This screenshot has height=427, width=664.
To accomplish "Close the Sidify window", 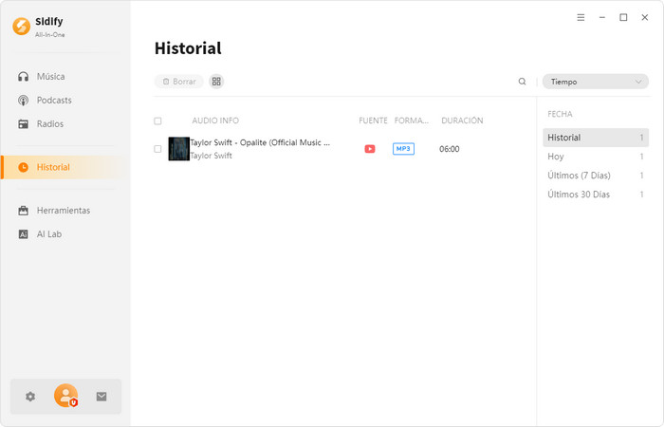I will pos(644,17).
